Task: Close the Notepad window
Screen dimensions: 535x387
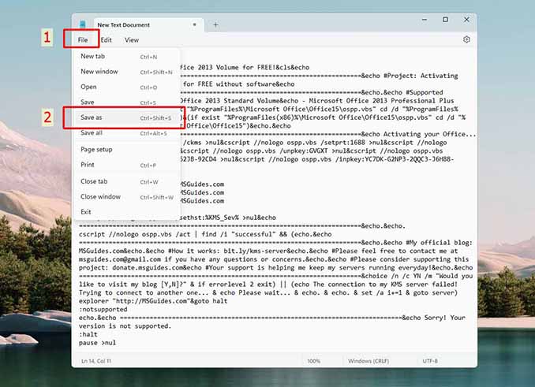Action: [x=466, y=20]
